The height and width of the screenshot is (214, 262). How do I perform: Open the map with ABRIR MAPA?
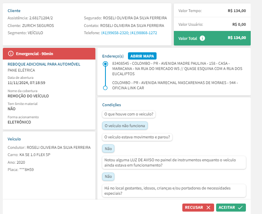click(x=142, y=56)
